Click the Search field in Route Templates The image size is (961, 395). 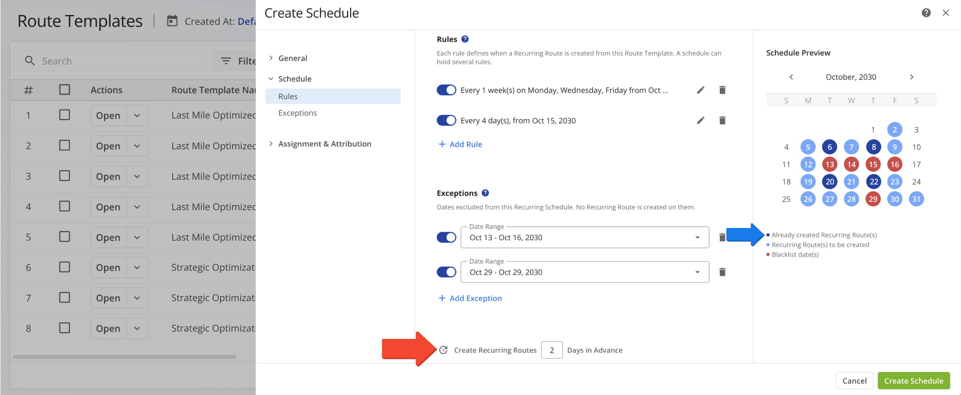pos(112,61)
